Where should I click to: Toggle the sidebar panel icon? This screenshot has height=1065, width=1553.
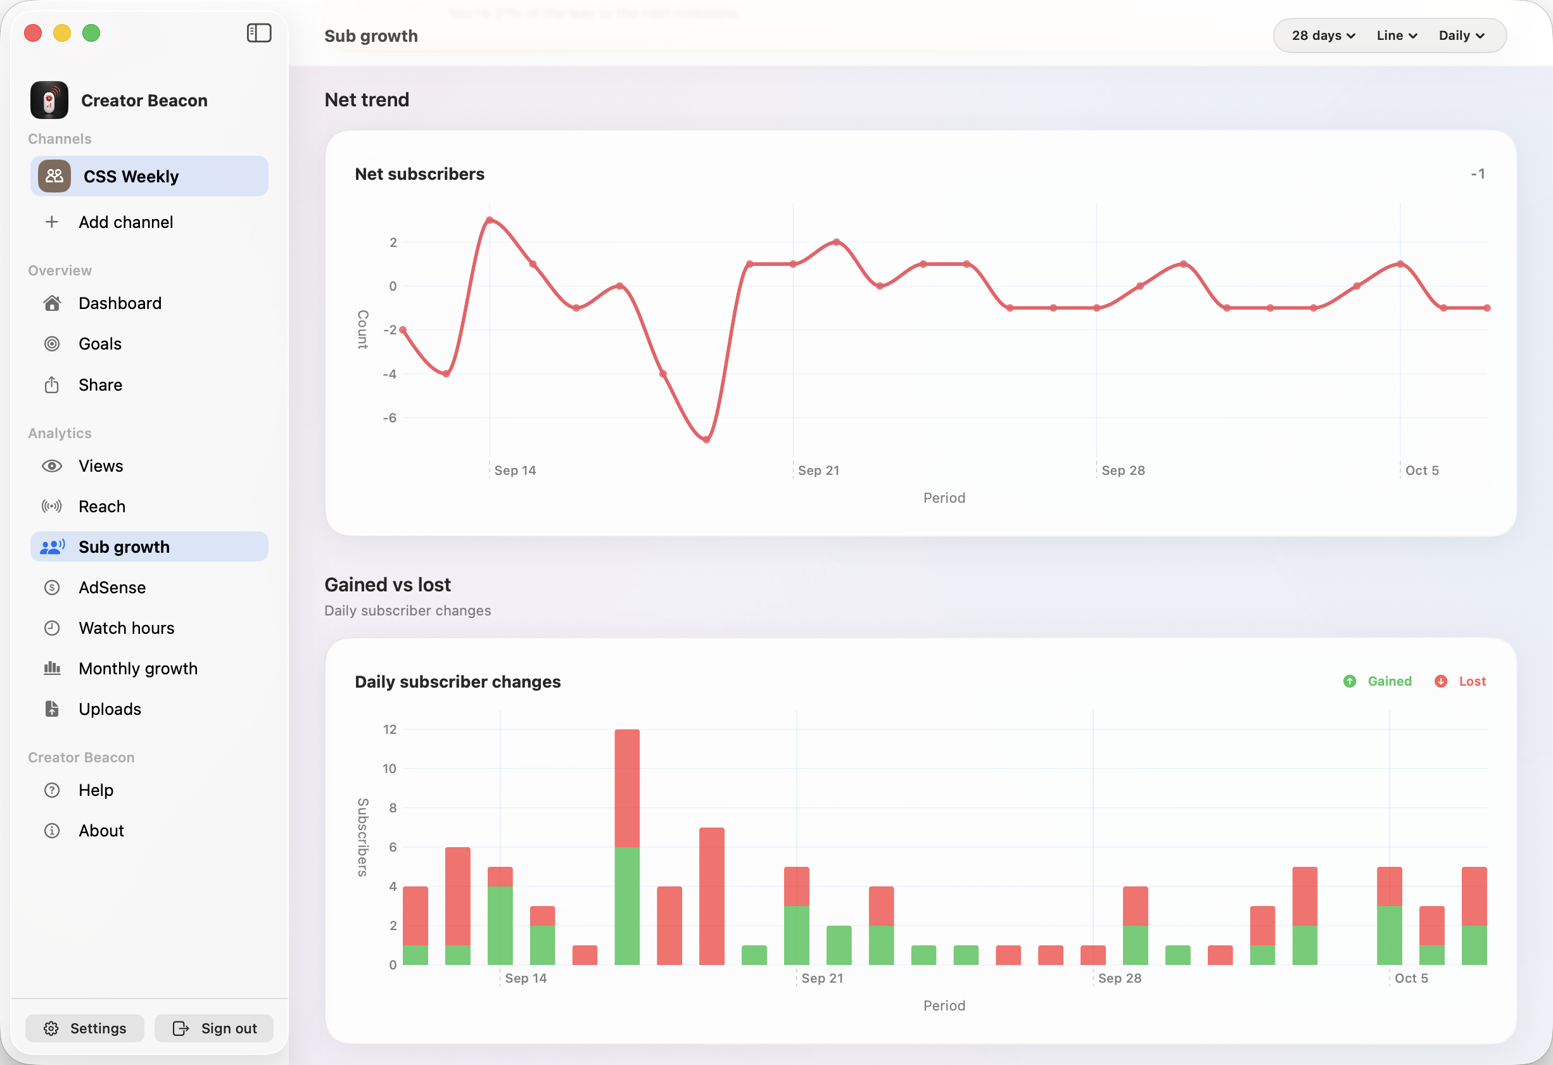point(258,33)
